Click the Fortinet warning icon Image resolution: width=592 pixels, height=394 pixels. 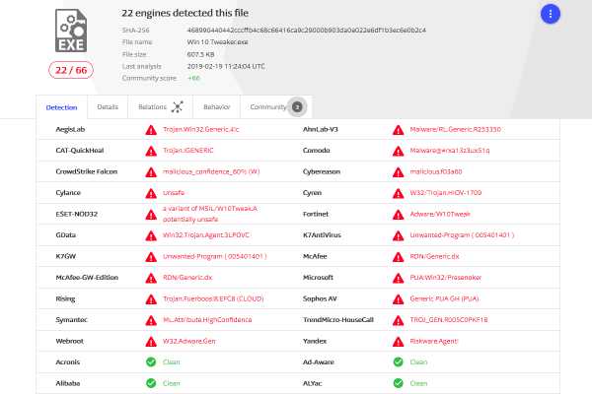(x=398, y=215)
